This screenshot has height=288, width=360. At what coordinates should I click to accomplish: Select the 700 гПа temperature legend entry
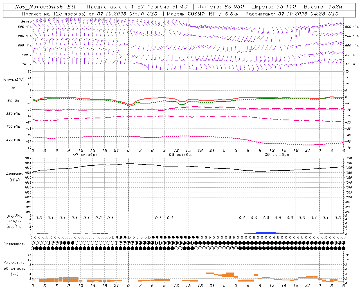coord(13,127)
